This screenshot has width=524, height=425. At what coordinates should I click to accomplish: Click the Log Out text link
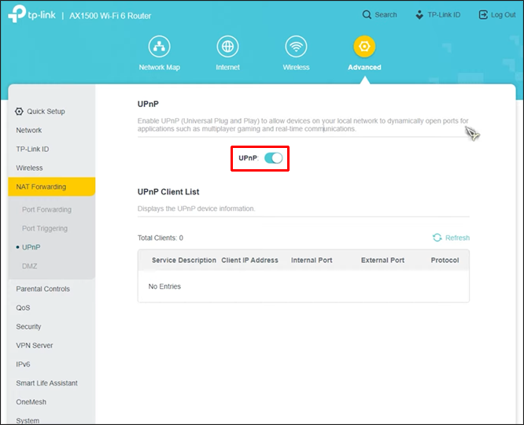(504, 15)
